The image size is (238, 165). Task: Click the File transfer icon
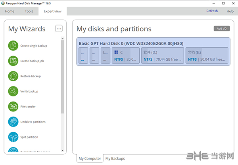pos(13,107)
